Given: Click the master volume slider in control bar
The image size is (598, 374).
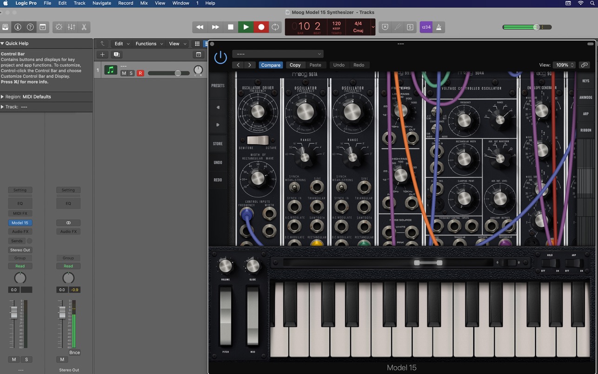Looking at the screenshot, I should tap(527, 27).
